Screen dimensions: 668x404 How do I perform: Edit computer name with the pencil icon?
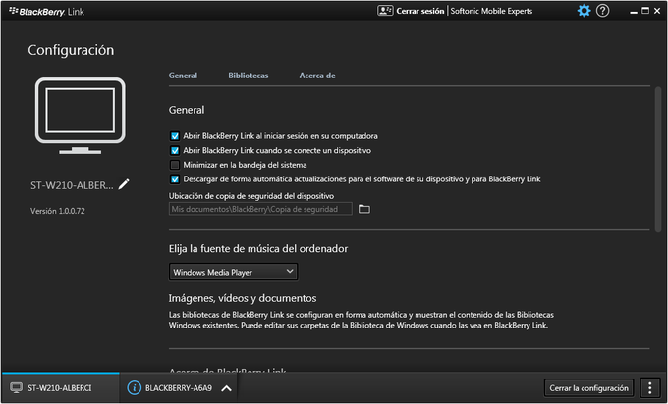tap(124, 184)
